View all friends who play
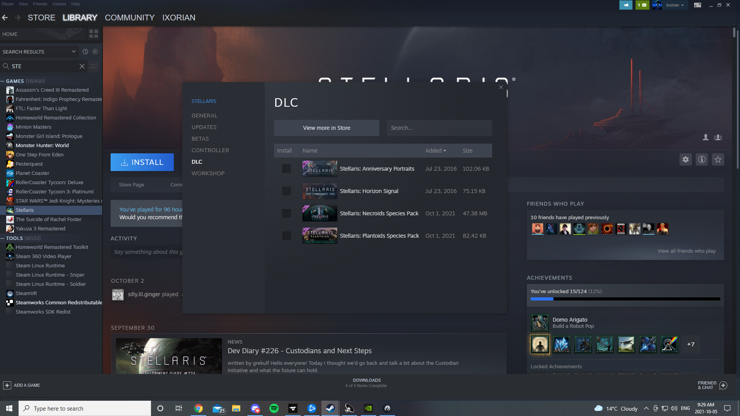This screenshot has height=416, width=740. pos(686,251)
